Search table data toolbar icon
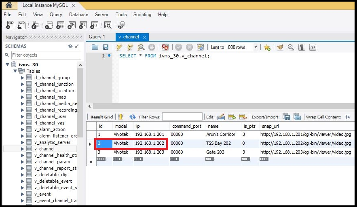Image resolution: width=357 pixels, height=207 pixels. [108, 25]
